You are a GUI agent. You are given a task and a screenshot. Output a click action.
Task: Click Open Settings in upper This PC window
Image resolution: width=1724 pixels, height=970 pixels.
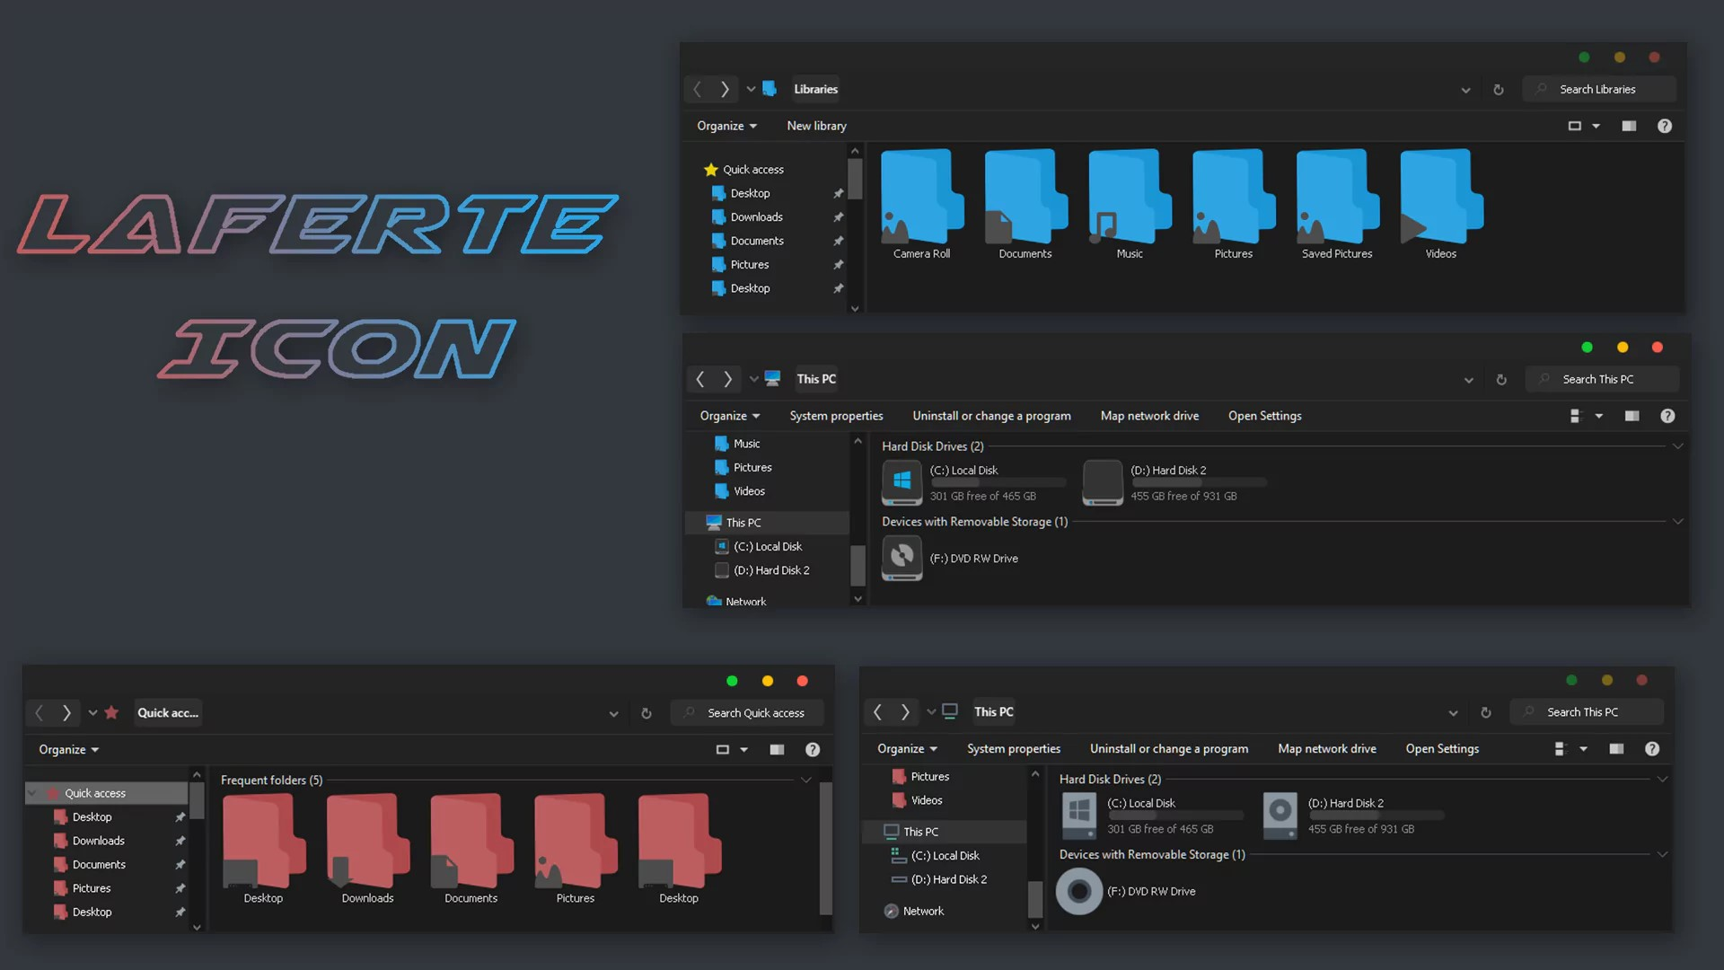[1264, 416]
